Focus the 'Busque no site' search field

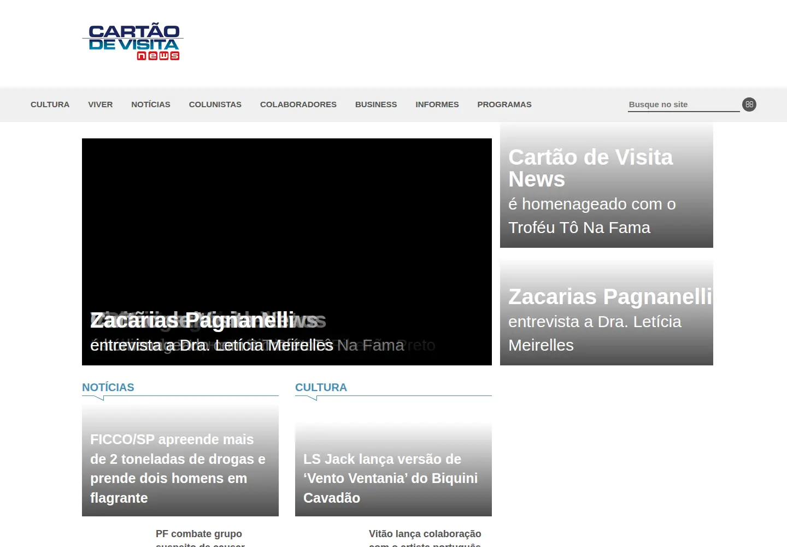[x=684, y=104]
